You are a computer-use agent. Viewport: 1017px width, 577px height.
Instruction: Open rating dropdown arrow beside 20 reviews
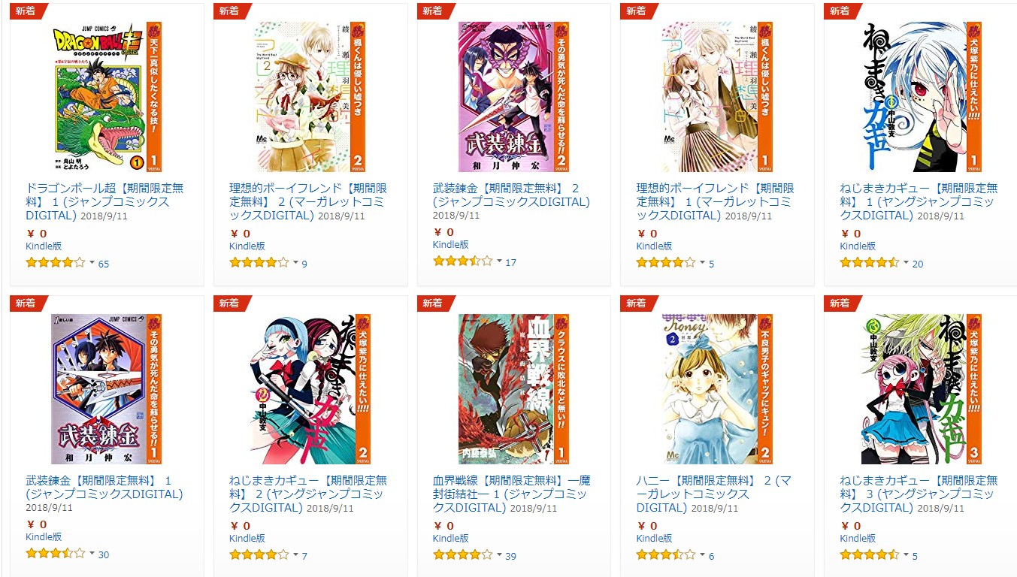906,264
